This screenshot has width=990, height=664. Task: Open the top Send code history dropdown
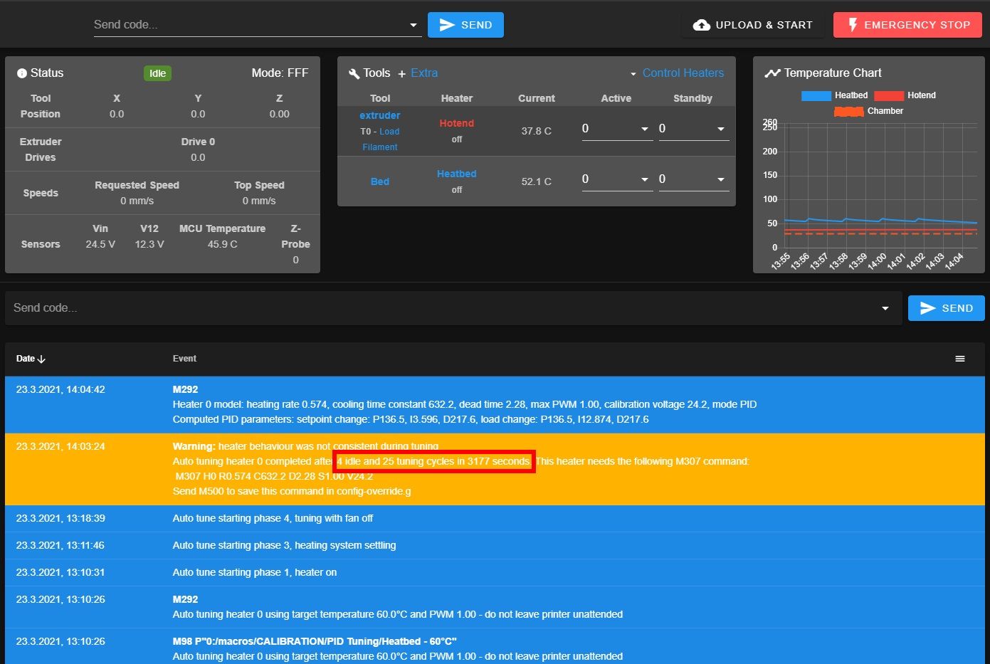pyautogui.click(x=414, y=26)
